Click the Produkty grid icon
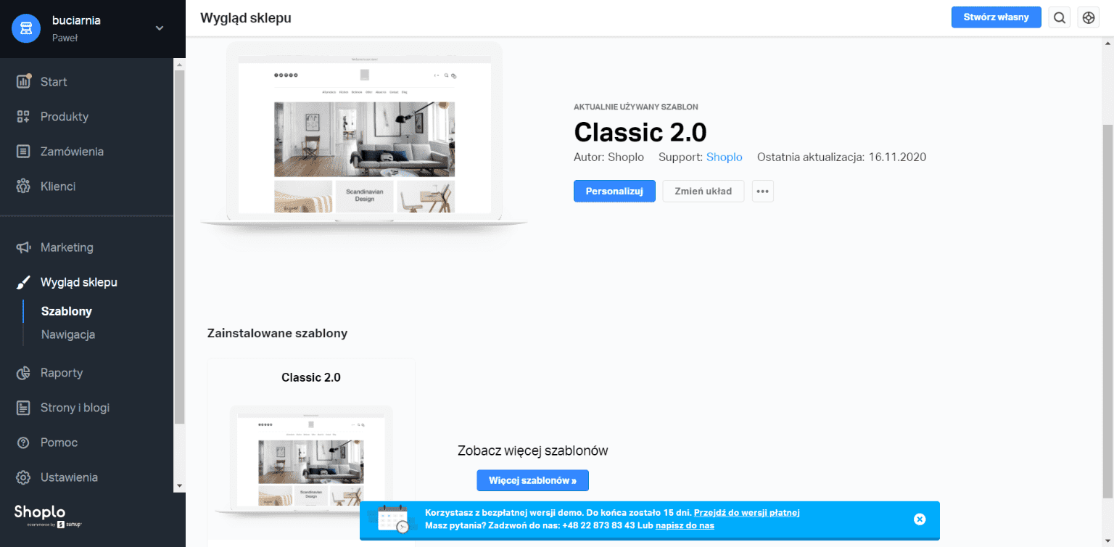Image resolution: width=1114 pixels, height=547 pixels. pos(23,117)
